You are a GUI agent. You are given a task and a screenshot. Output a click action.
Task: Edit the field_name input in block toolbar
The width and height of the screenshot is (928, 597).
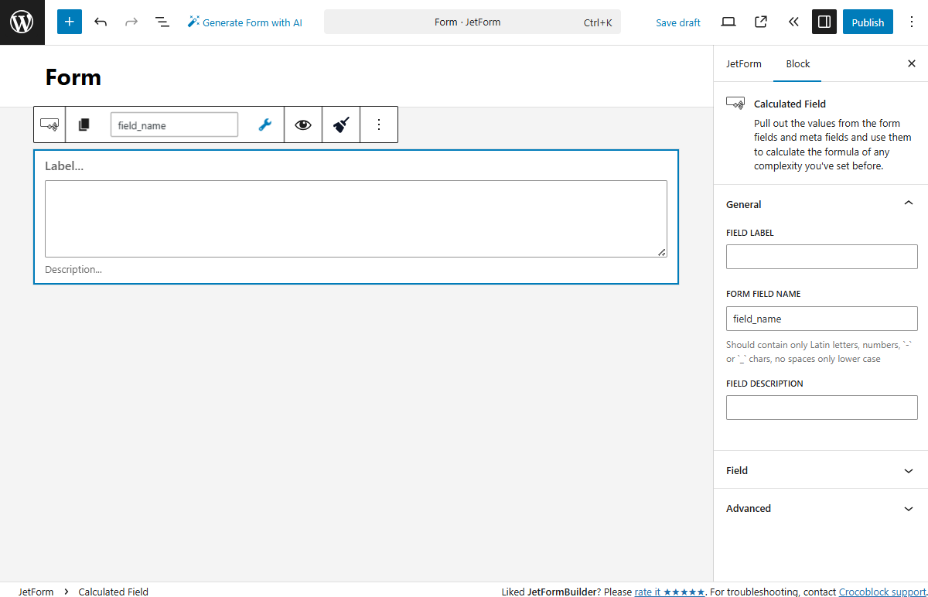pos(174,125)
